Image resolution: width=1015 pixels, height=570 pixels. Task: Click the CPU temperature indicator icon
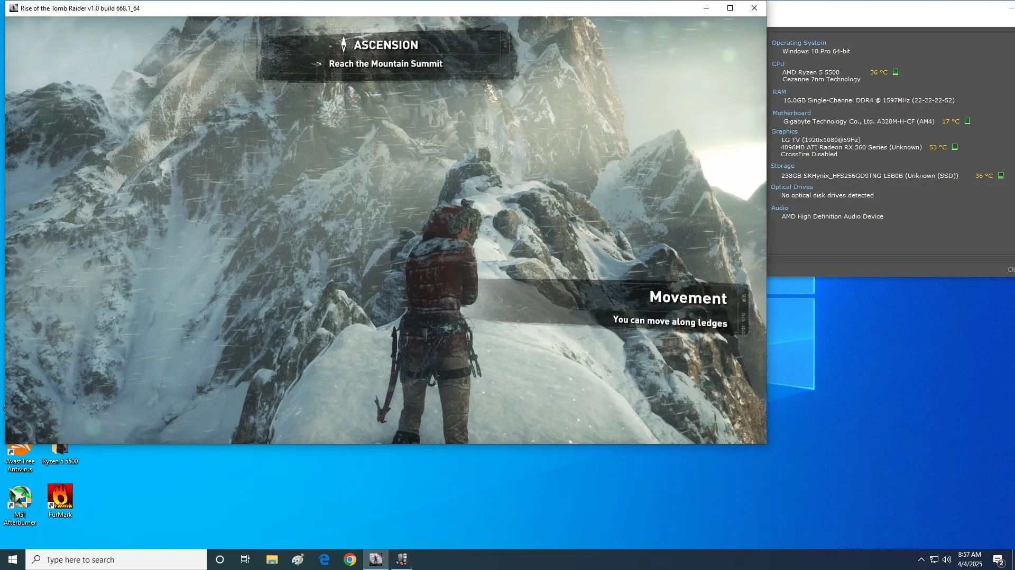click(896, 72)
